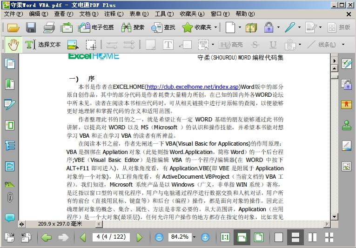
Task: Open the outline tree panel in sidebar
Action: (10, 146)
